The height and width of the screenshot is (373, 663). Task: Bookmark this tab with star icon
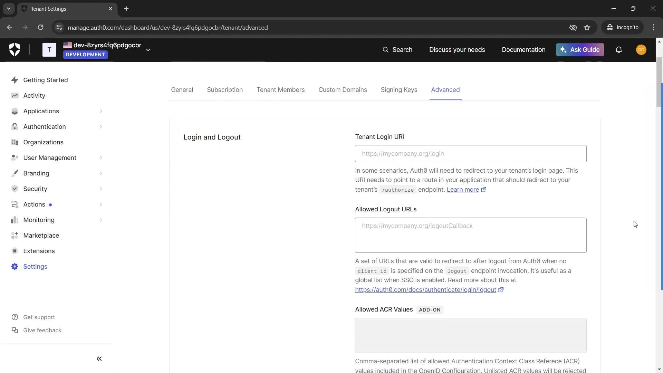point(587,27)
